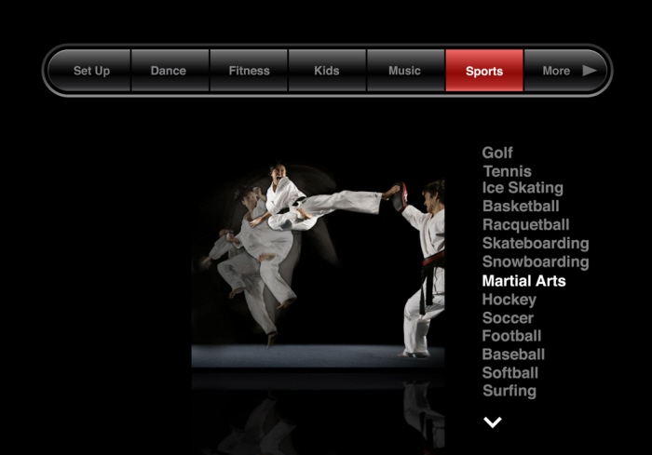Choose Surfing from the sports list
The height and width of the screenshot is (455, 652).
[x=509, y=391]
